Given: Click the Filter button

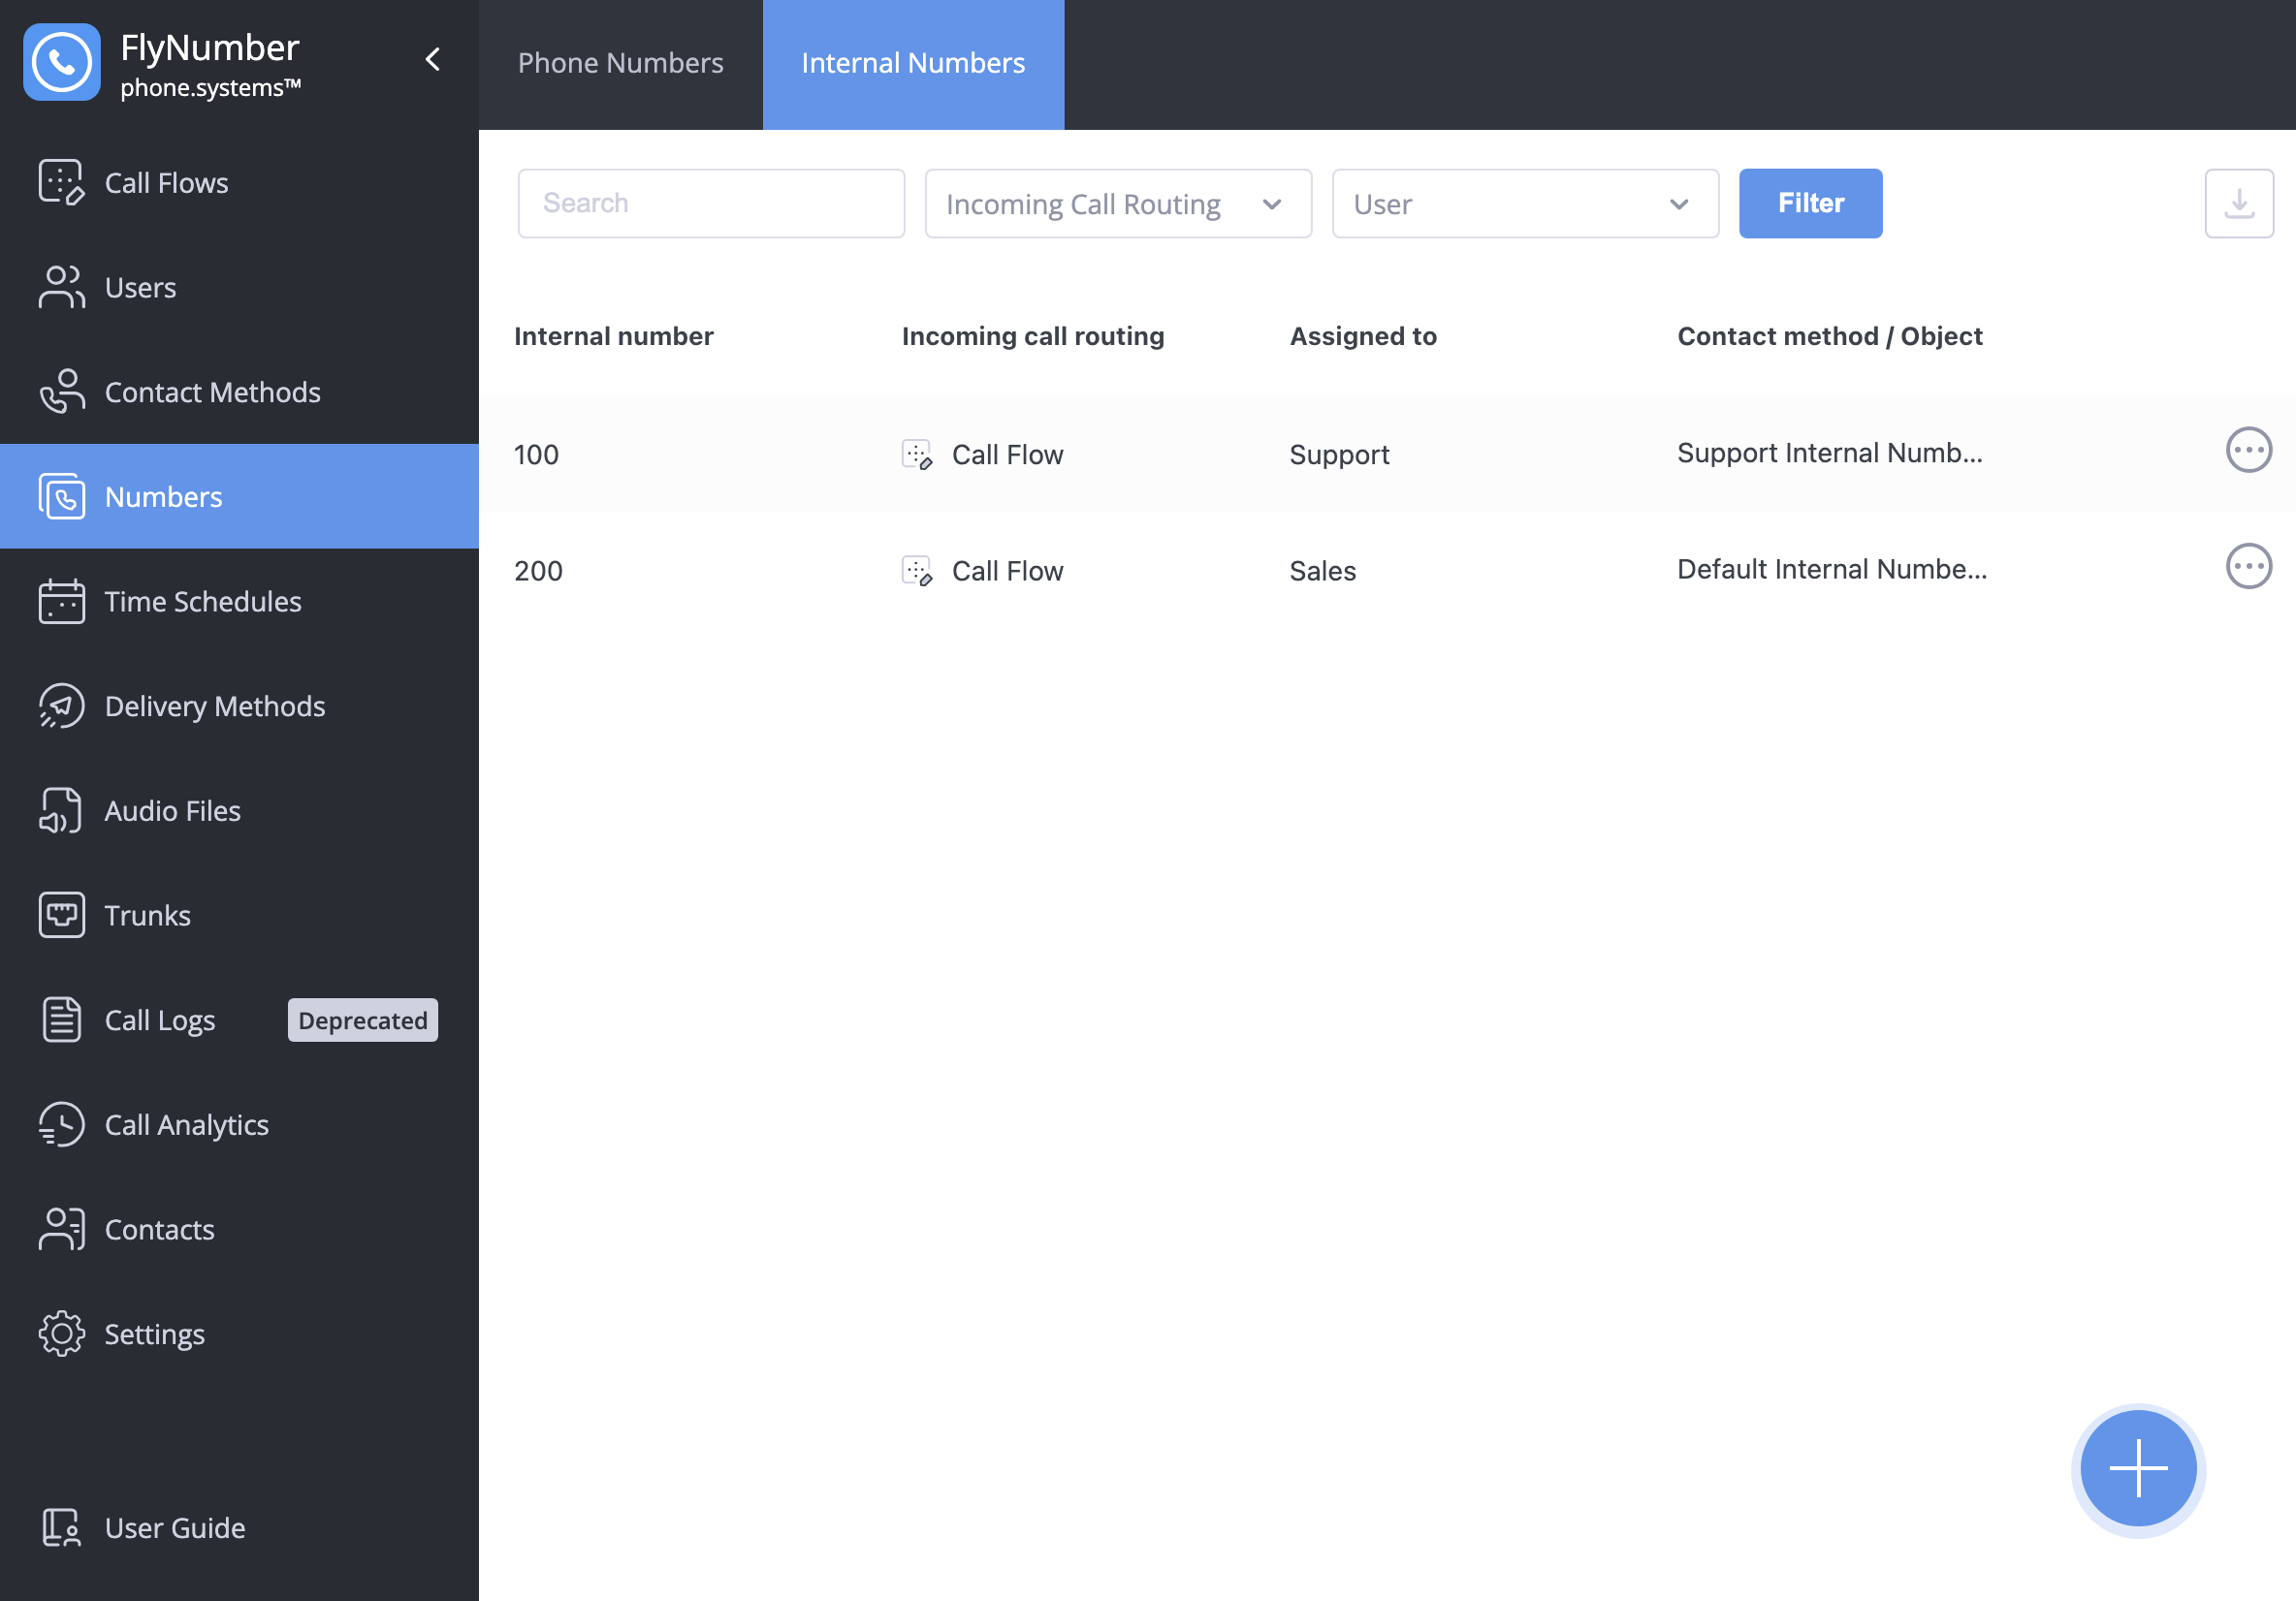Looking at the screenshot, I should [x=1810, y=204].
